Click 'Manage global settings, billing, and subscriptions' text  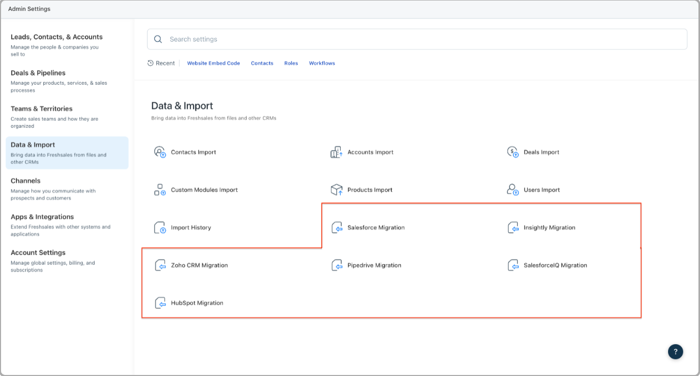point(53,267)
